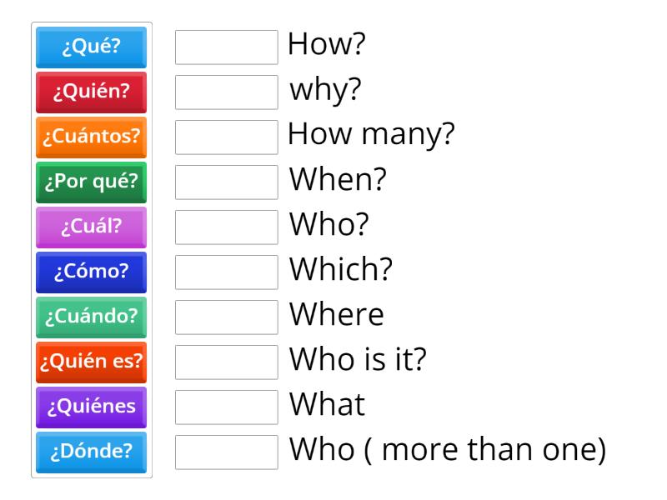Select the answer slot next to Who?
This screenshot has width=667, height=500.
tap(226, 227)
